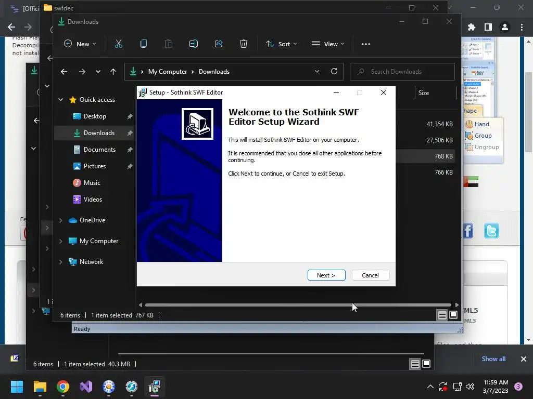Expand the Network tree node
Screen dimensions: 533x399
[60, 262]
